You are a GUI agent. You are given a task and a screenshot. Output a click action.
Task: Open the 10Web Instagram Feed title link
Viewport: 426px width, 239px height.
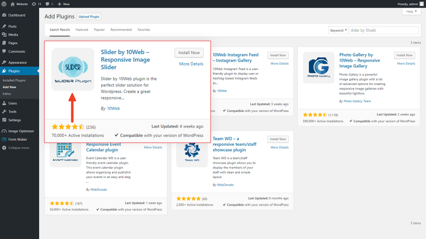(235, 57)
